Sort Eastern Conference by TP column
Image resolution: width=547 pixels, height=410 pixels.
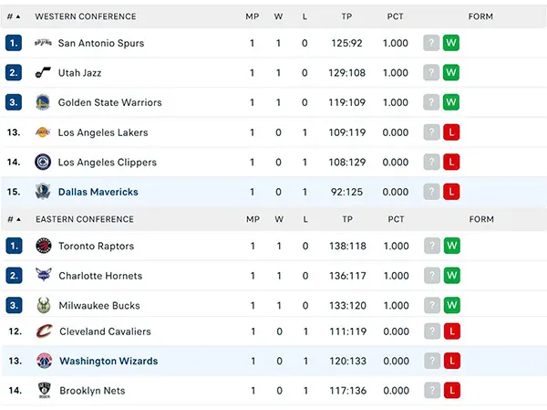click(x=347, y=219)
